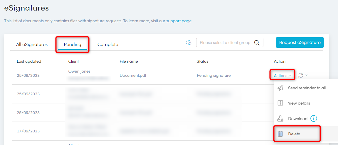Click the Last updated column header
Image resolution: width=338 pixels, height=145 pixels.
coord(29,61)
